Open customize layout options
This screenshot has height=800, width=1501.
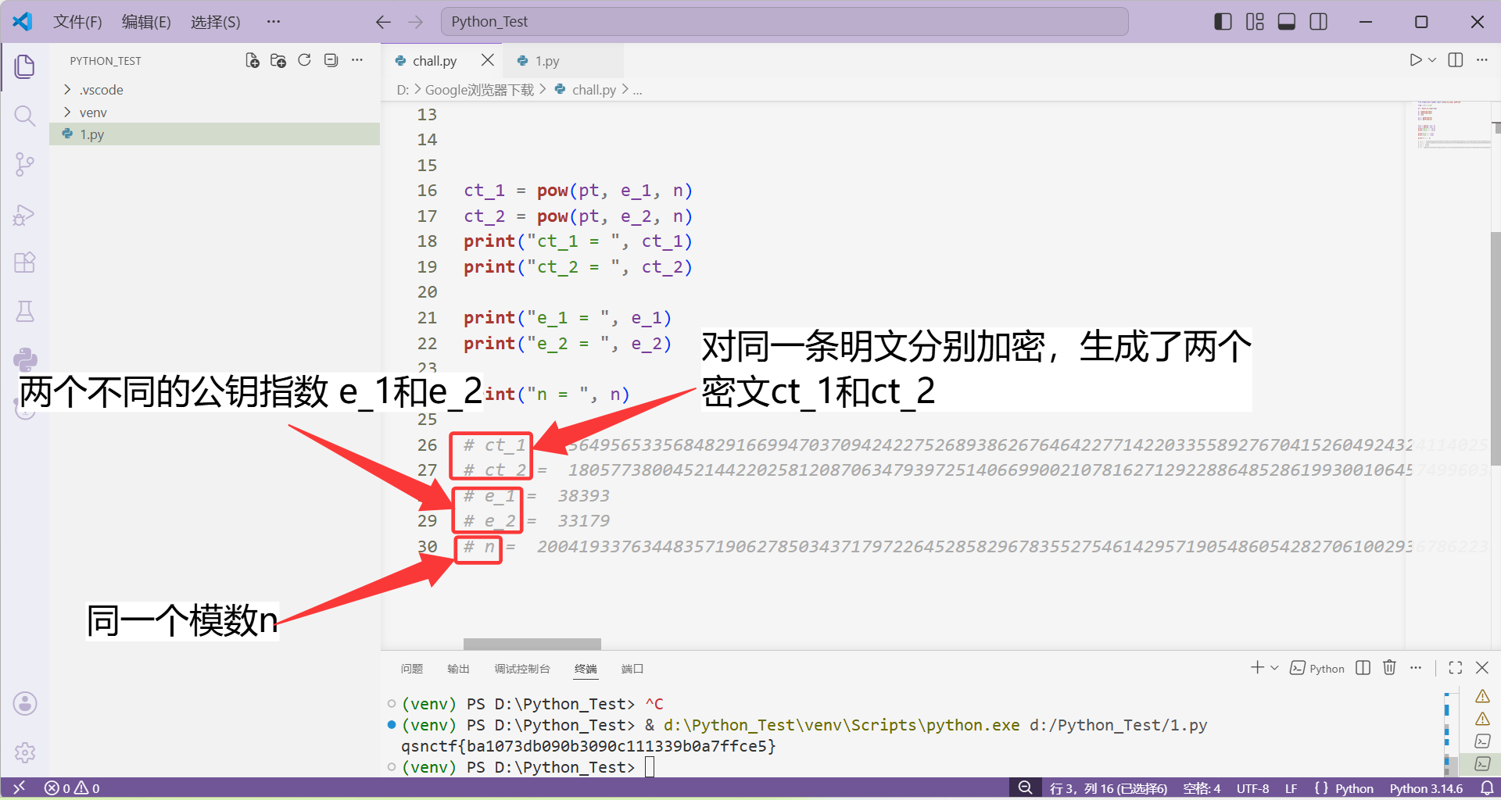1255,22
